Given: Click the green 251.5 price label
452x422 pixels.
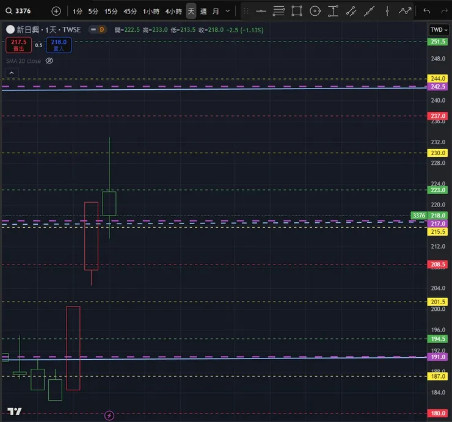Looking at the screenshot, I should tap(437, 42).
